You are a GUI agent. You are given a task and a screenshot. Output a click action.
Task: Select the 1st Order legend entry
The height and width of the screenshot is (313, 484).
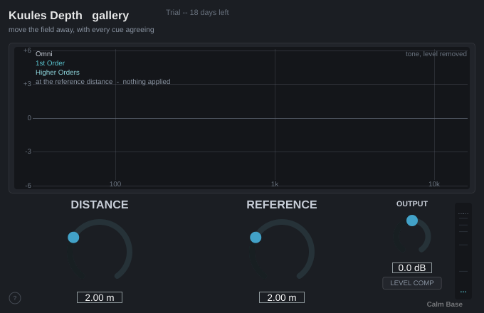(50, 63)
